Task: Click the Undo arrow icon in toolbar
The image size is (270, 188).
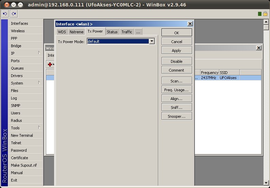Action: click(5, 14)
